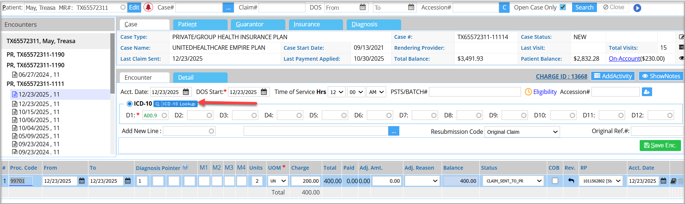This screenshot has width=685, height=204.
Task: Open the Detail tab
Action: [x=200, y=78]
